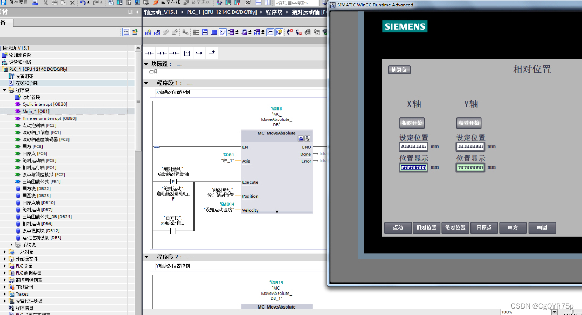Open 画方 screen in WinCC runtime
This screenshot has width=582, height=315.
coord(513,228)
